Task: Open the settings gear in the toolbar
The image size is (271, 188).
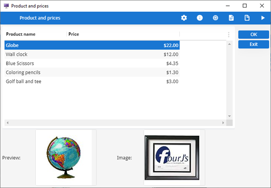Action: [x=184, y=18]
